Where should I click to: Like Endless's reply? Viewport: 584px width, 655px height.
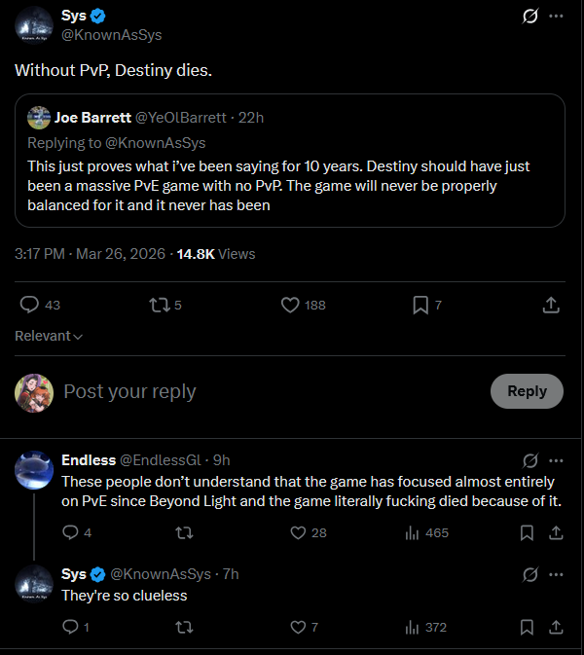coord(300,532)
